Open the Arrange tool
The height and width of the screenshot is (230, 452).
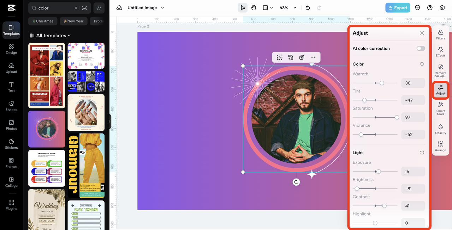click(441, 146)
